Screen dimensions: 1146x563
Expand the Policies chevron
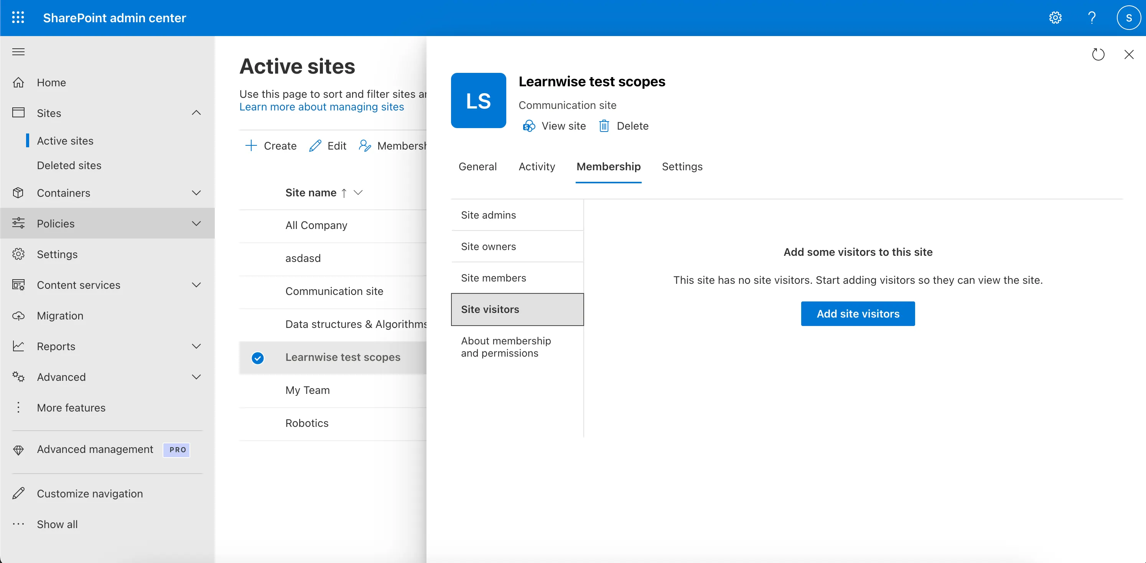(x=196, y=224)
